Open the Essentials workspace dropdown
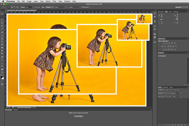 [x=181, y=7]
